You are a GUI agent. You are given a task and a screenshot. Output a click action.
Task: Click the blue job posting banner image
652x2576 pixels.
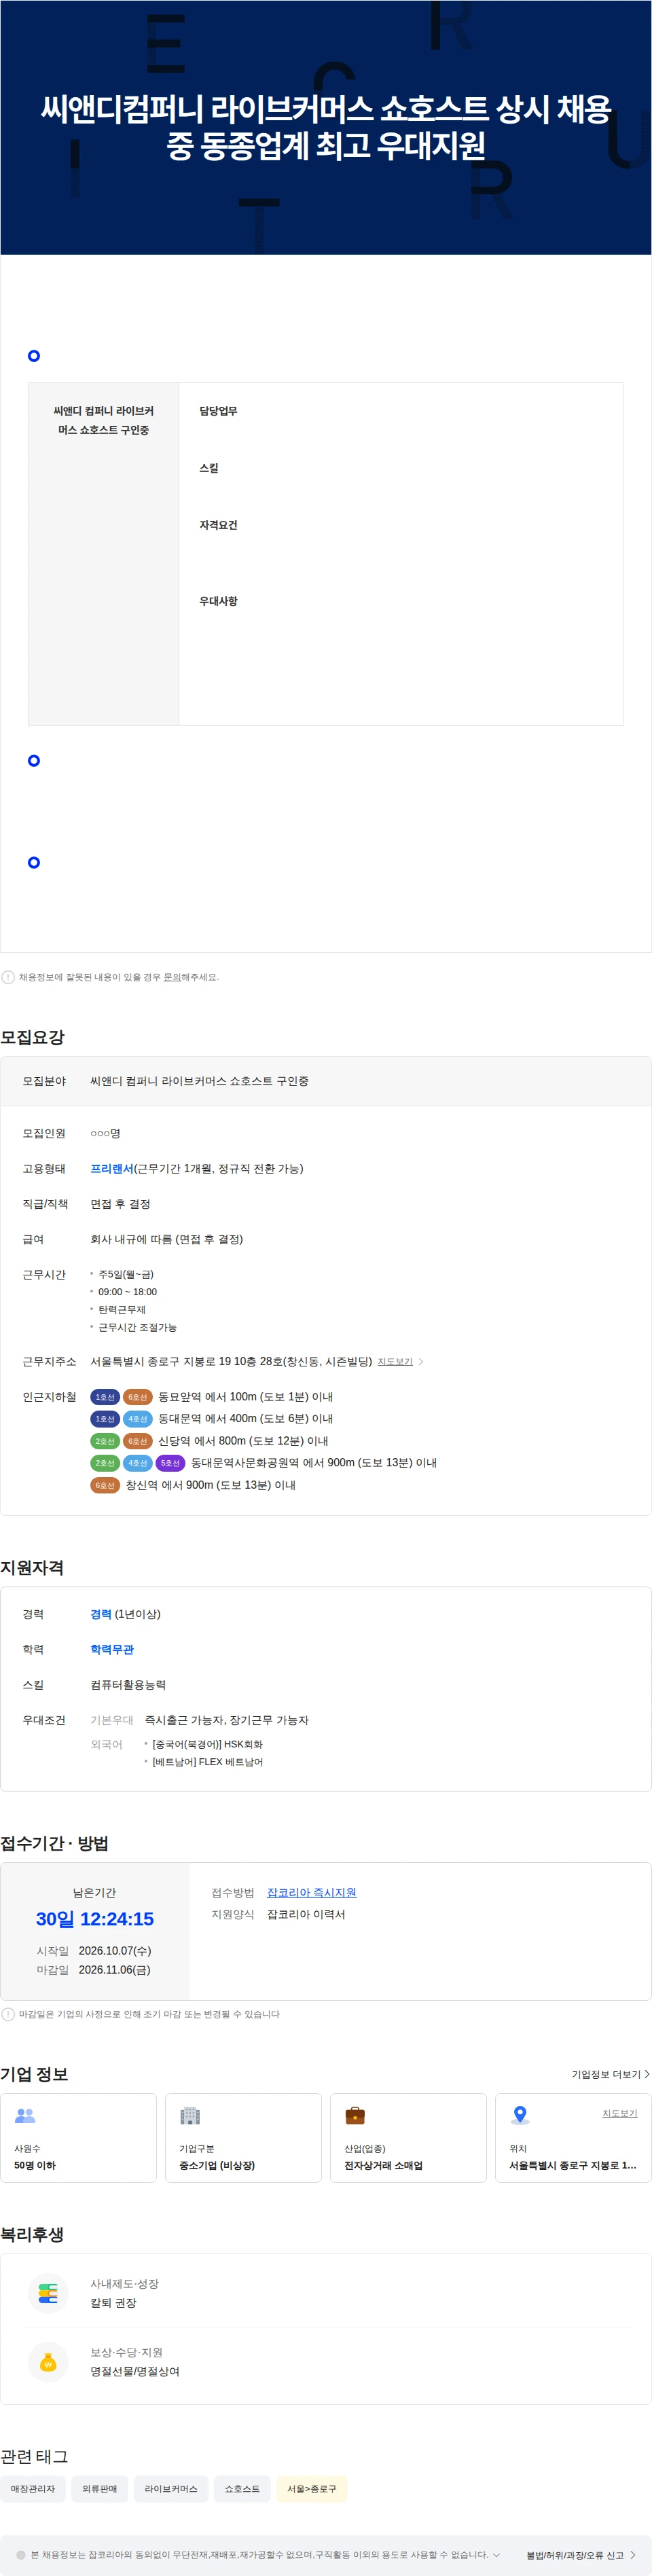pos(326,127)
